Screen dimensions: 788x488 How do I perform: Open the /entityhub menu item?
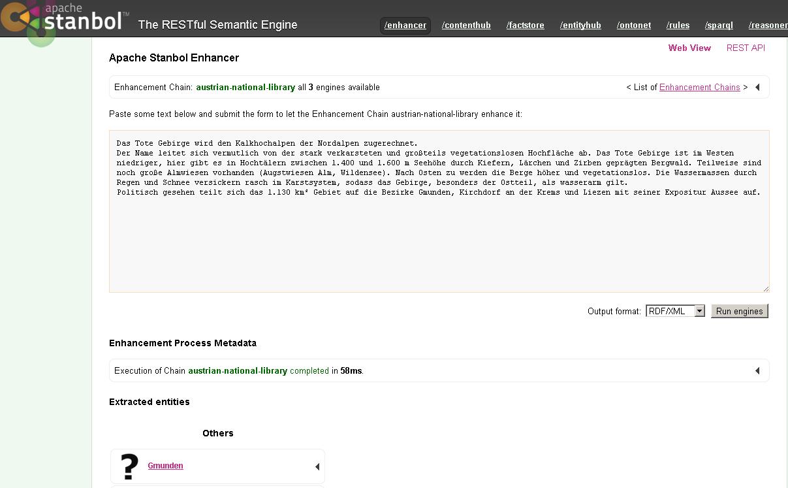(x=580, y=25)
